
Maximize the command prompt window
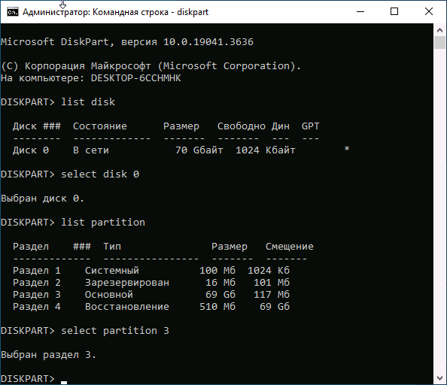coord(394,12)
